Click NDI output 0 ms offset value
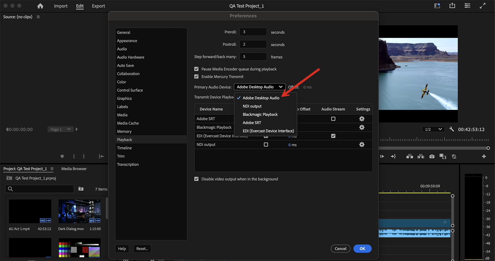The width and height of the screenshot is (495, 261). (x=292, y=145)
